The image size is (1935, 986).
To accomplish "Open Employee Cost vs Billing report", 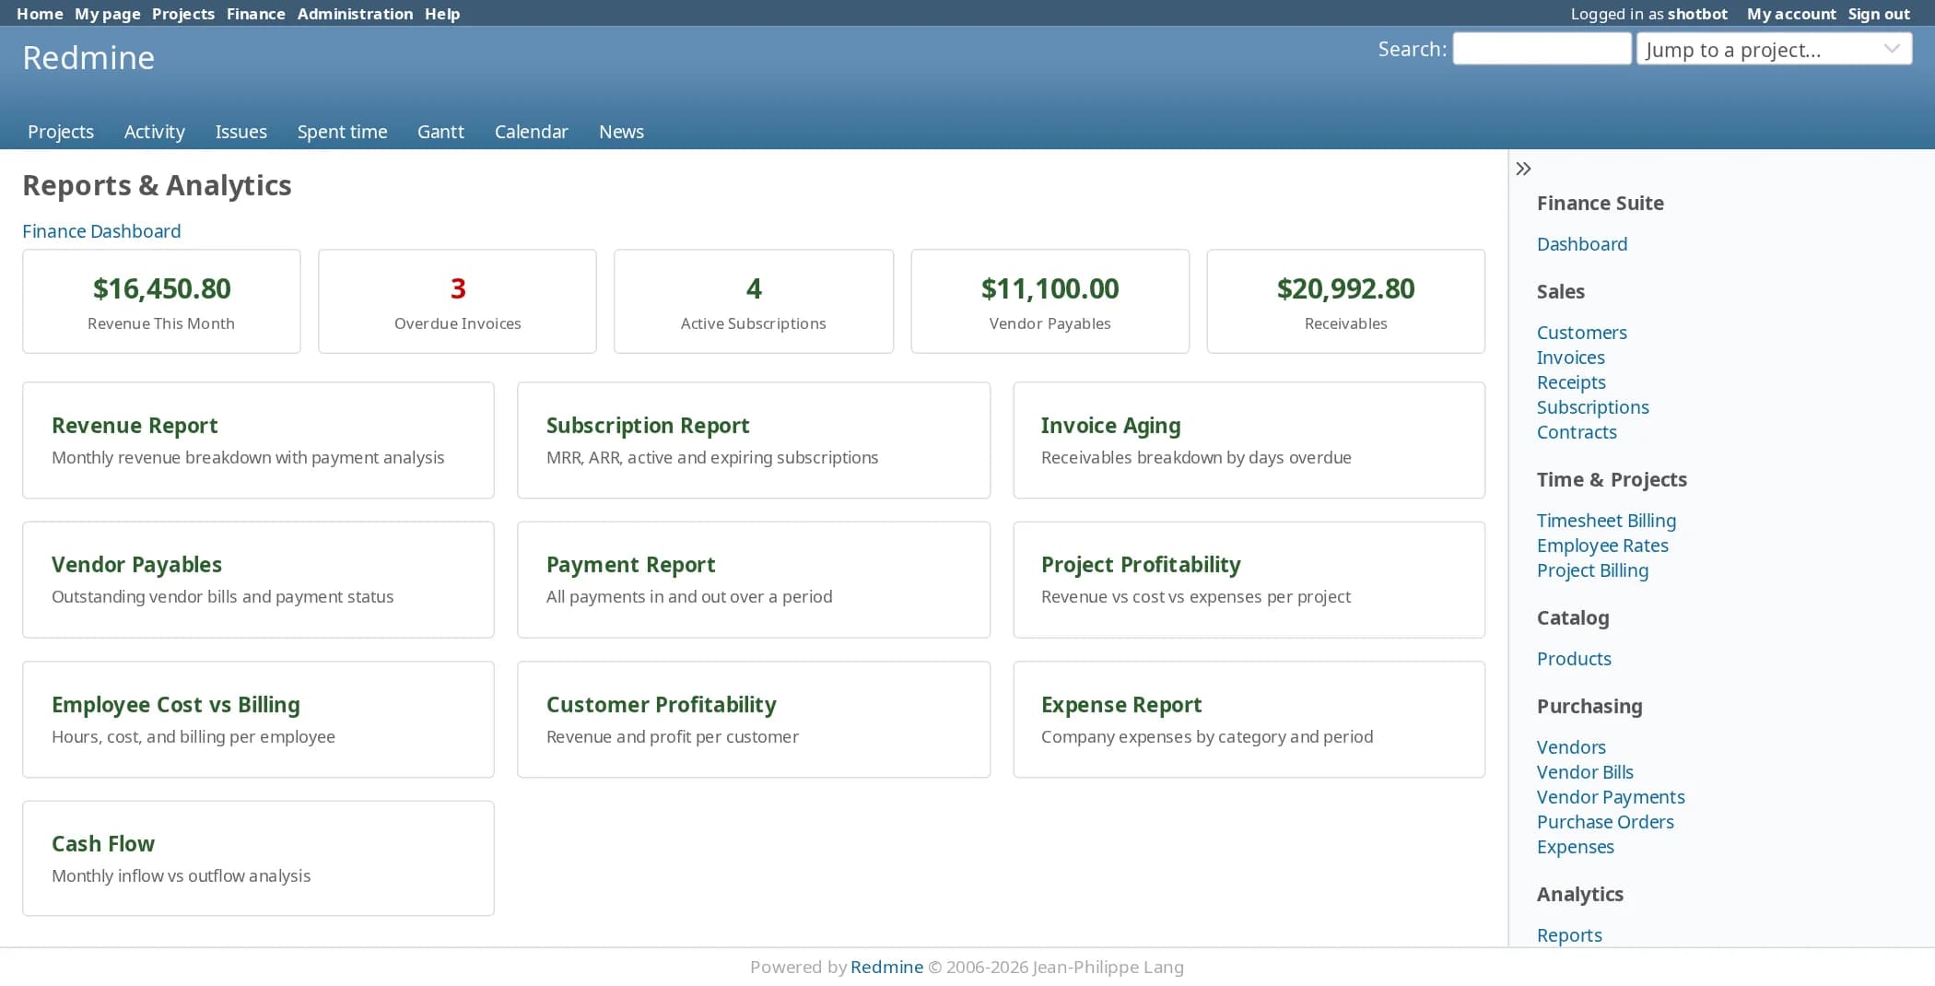I will (258, 720).
